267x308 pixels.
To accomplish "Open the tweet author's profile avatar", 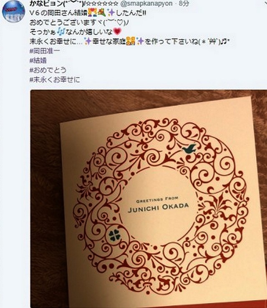I will pyautogui.click(x=13, y=11).
